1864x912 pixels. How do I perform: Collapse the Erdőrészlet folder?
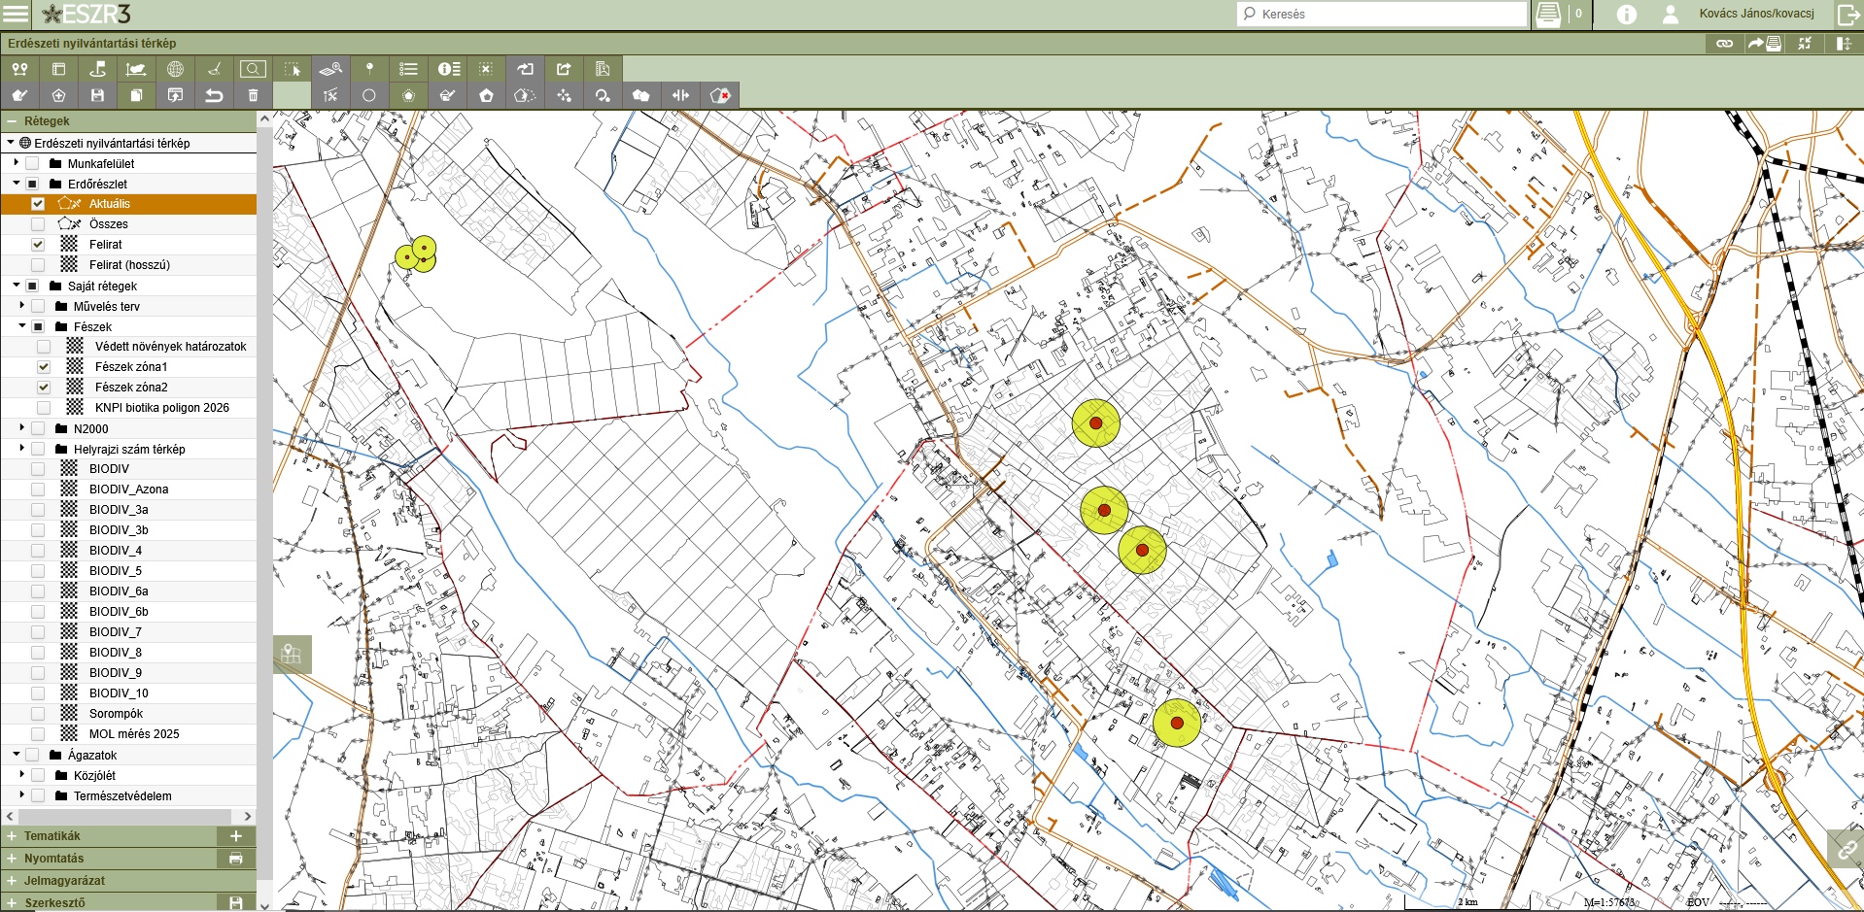tap(17, 184)
